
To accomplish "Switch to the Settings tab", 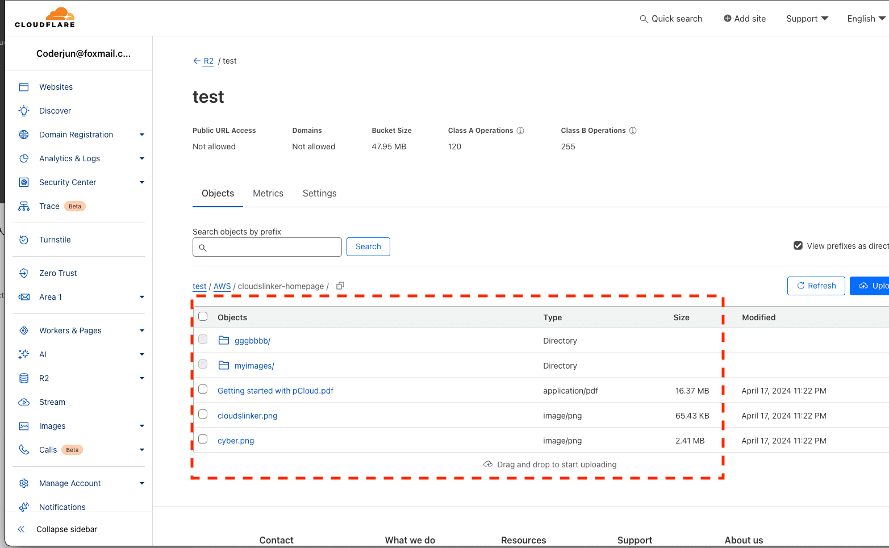I will tap(319, 194).
